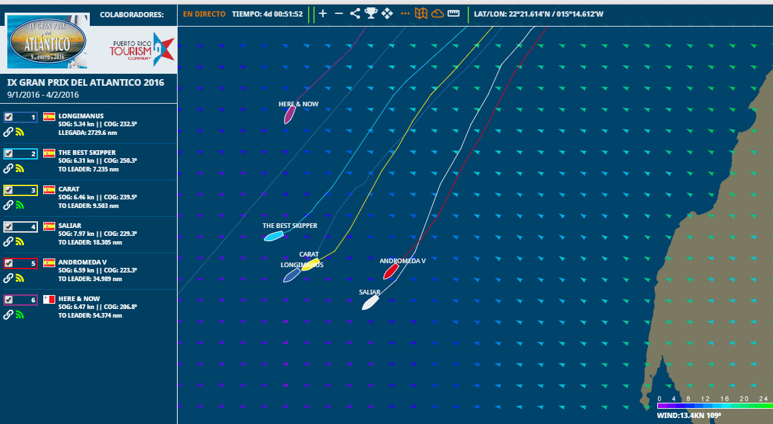Open the share icon in the toolbar
Viewport: 773px width, 424px height.
tap(355, 13)
